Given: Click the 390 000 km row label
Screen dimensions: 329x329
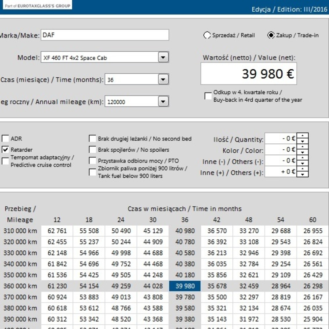Looking at the screenshot, I should (20, 319).
